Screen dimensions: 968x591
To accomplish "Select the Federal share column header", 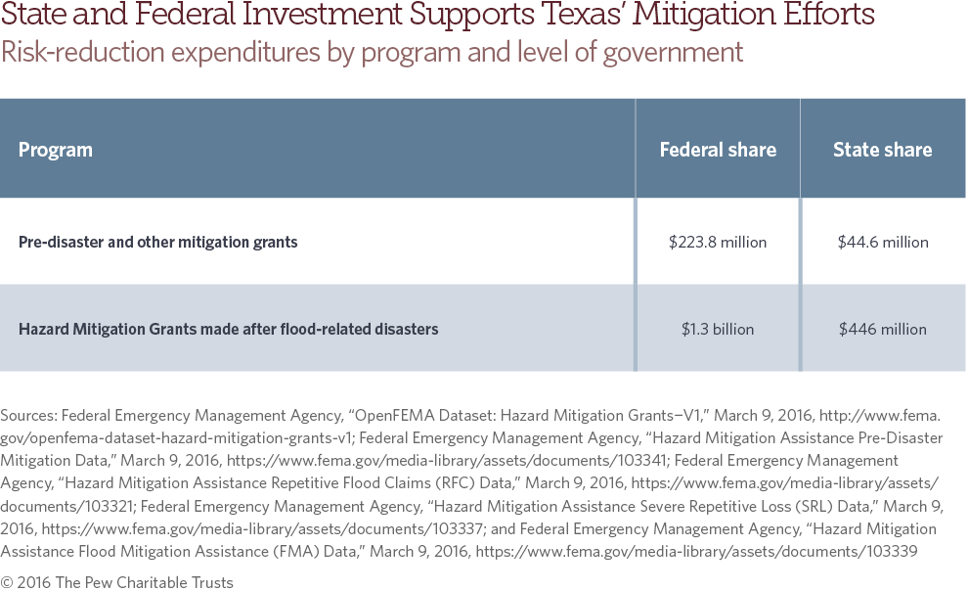I will [718, 150].
